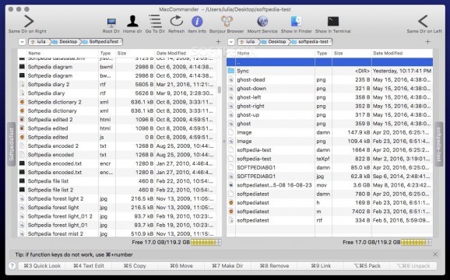
Task: Sort right pane by Type column
Action: pos(323,53)
